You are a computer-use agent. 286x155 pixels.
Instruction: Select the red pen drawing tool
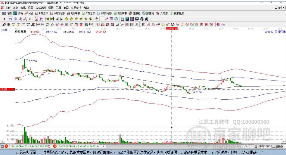coord(4,24)
